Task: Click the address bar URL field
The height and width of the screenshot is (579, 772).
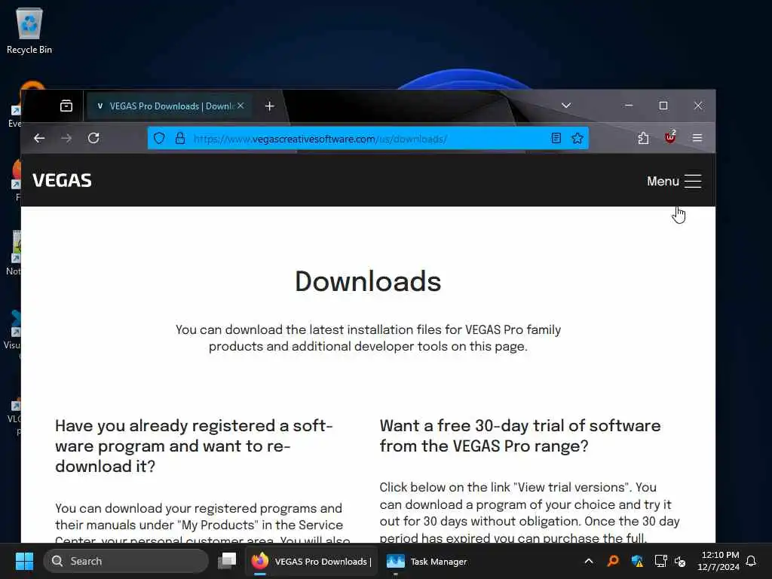Action: [368, 139]
